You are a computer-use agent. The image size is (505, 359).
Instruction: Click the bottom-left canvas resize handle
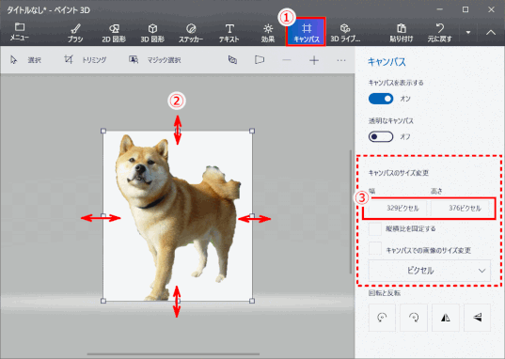click(103, 301)
